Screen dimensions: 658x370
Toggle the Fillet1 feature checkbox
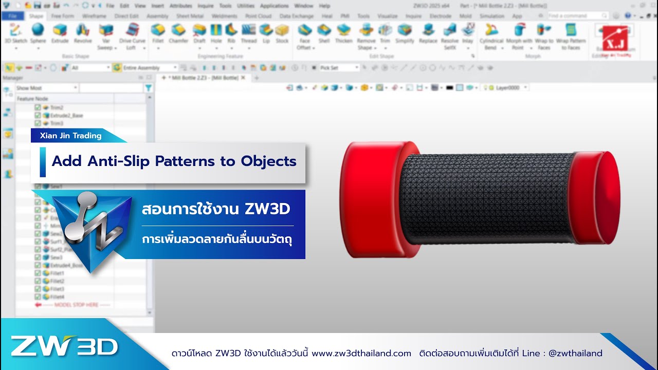(38, 273)
